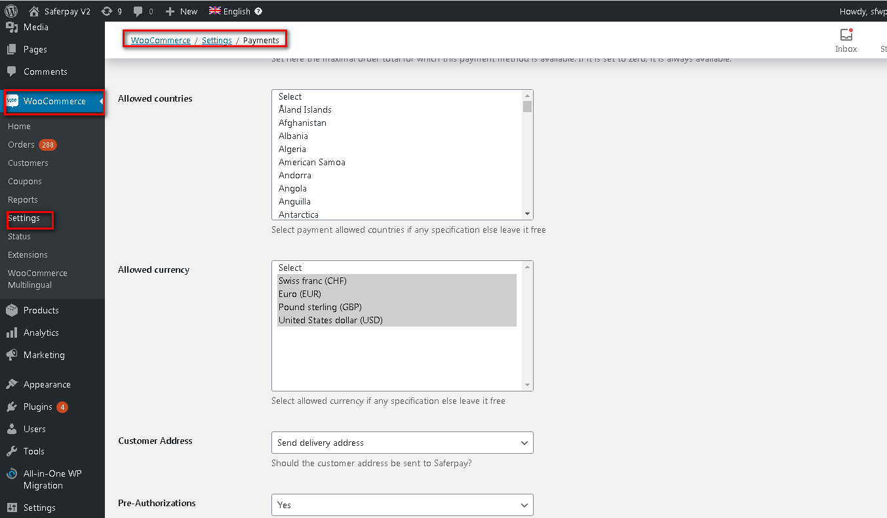Click the WooCommerce Inbox icon
Viewport: 887px width, 518px height.
(846, 36)
